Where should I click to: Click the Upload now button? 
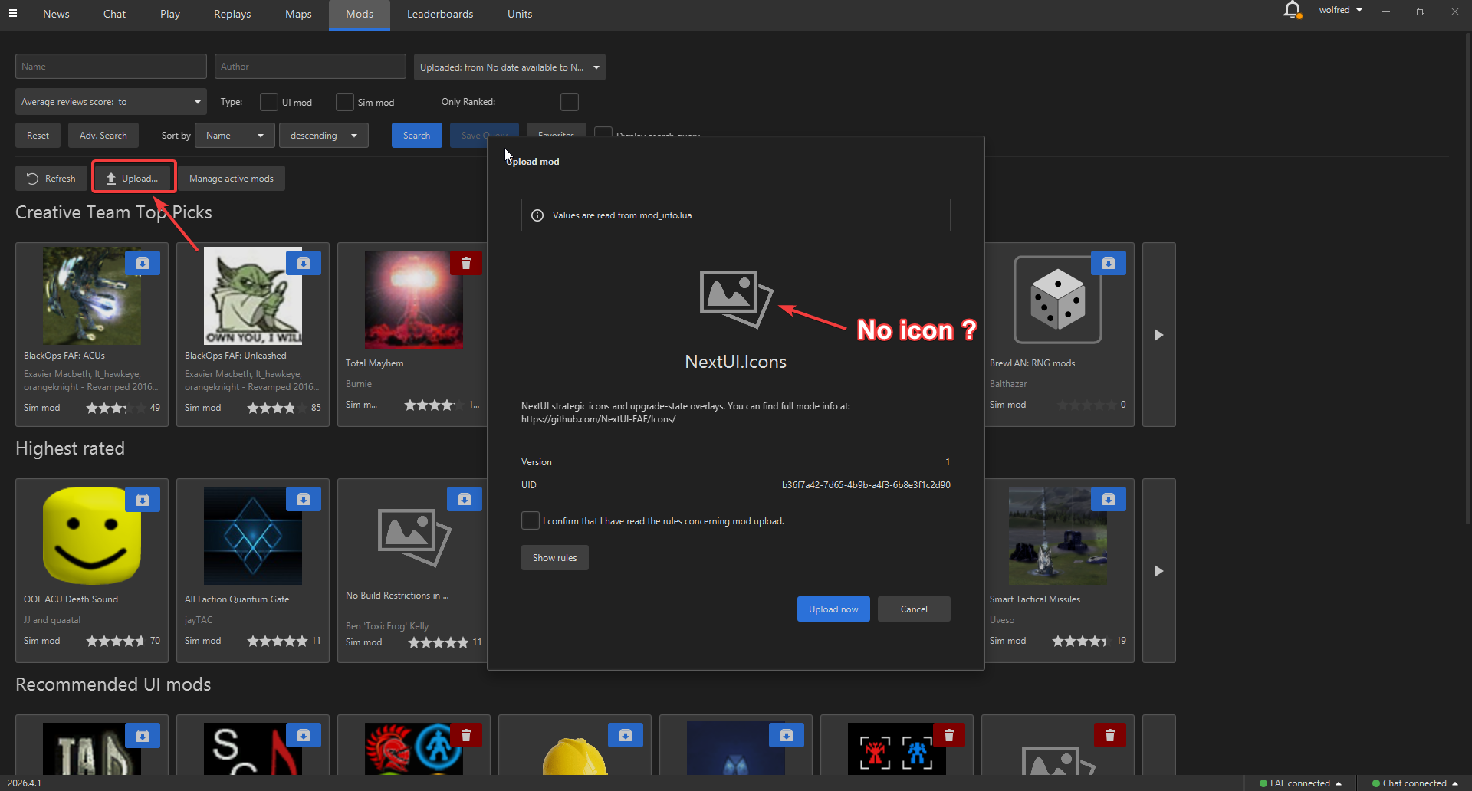[x=833, y=609]
